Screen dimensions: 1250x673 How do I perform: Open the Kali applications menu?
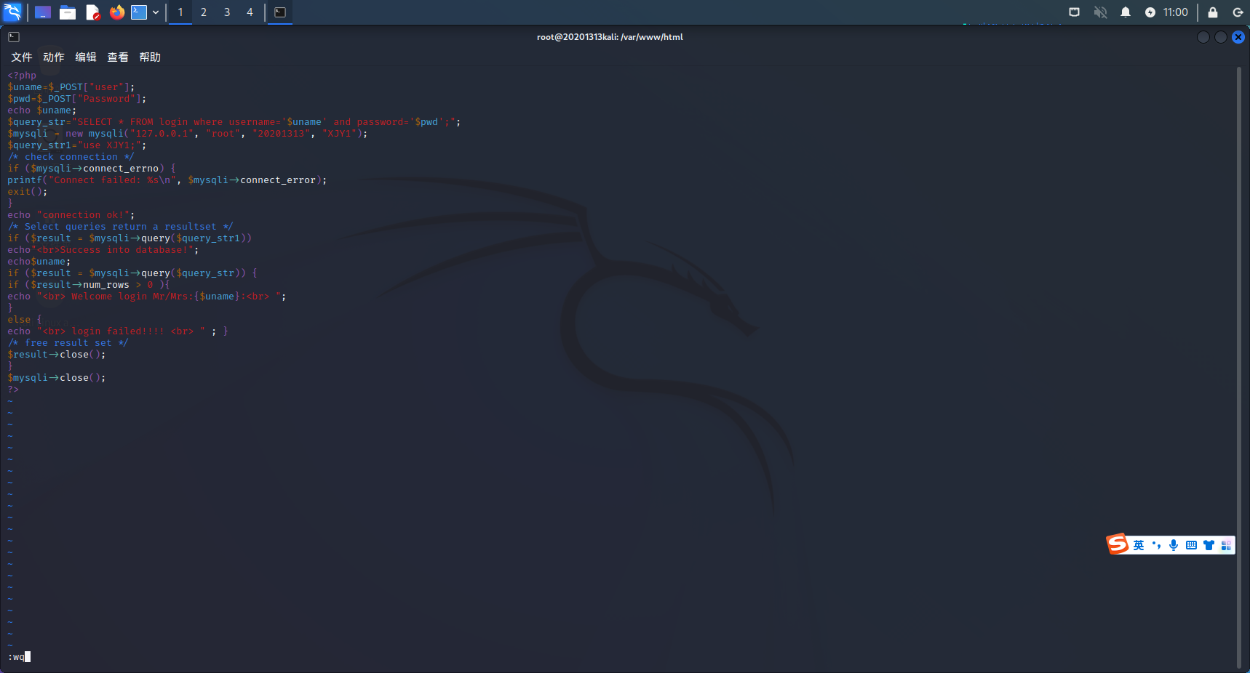tap(12, 12)
